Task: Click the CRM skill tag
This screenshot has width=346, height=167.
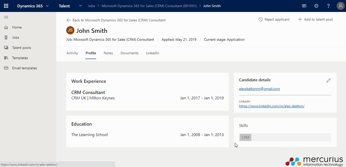Action: tap(245, 137)
